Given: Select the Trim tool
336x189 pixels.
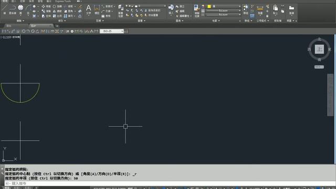Looking at the screenshot, I should coord(69,6).
